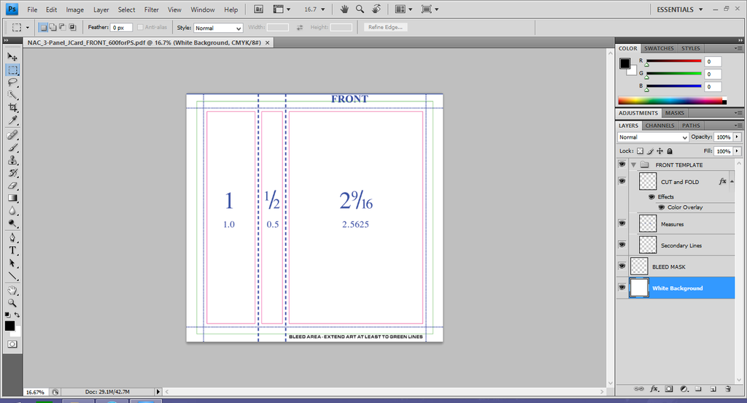This screenshot has height=403, width=747.
Task: Switch to the Channels tab
Action: (x=659, y=126)
